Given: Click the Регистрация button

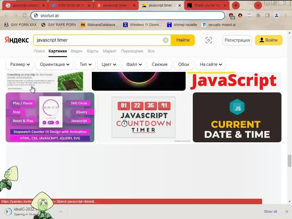Looking at the screenshot, I should tap(237, 40).
